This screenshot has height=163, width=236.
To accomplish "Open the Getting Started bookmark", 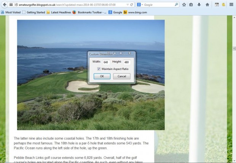I will [33, 13].
